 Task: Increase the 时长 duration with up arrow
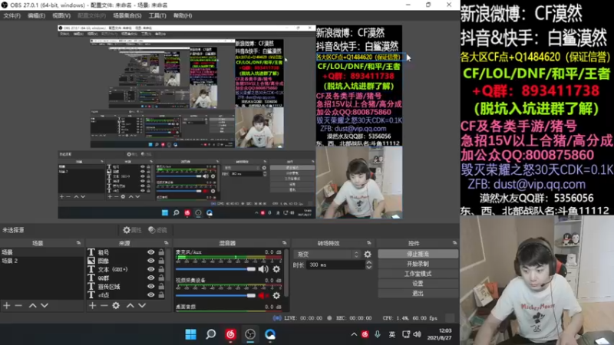pos(369,263)
